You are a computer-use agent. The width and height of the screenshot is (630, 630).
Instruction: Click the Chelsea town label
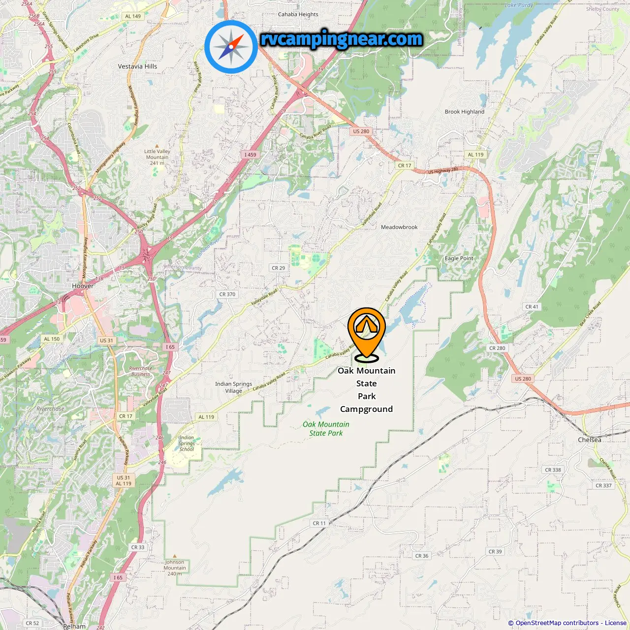pyautogui.click(x=590, y=440)
